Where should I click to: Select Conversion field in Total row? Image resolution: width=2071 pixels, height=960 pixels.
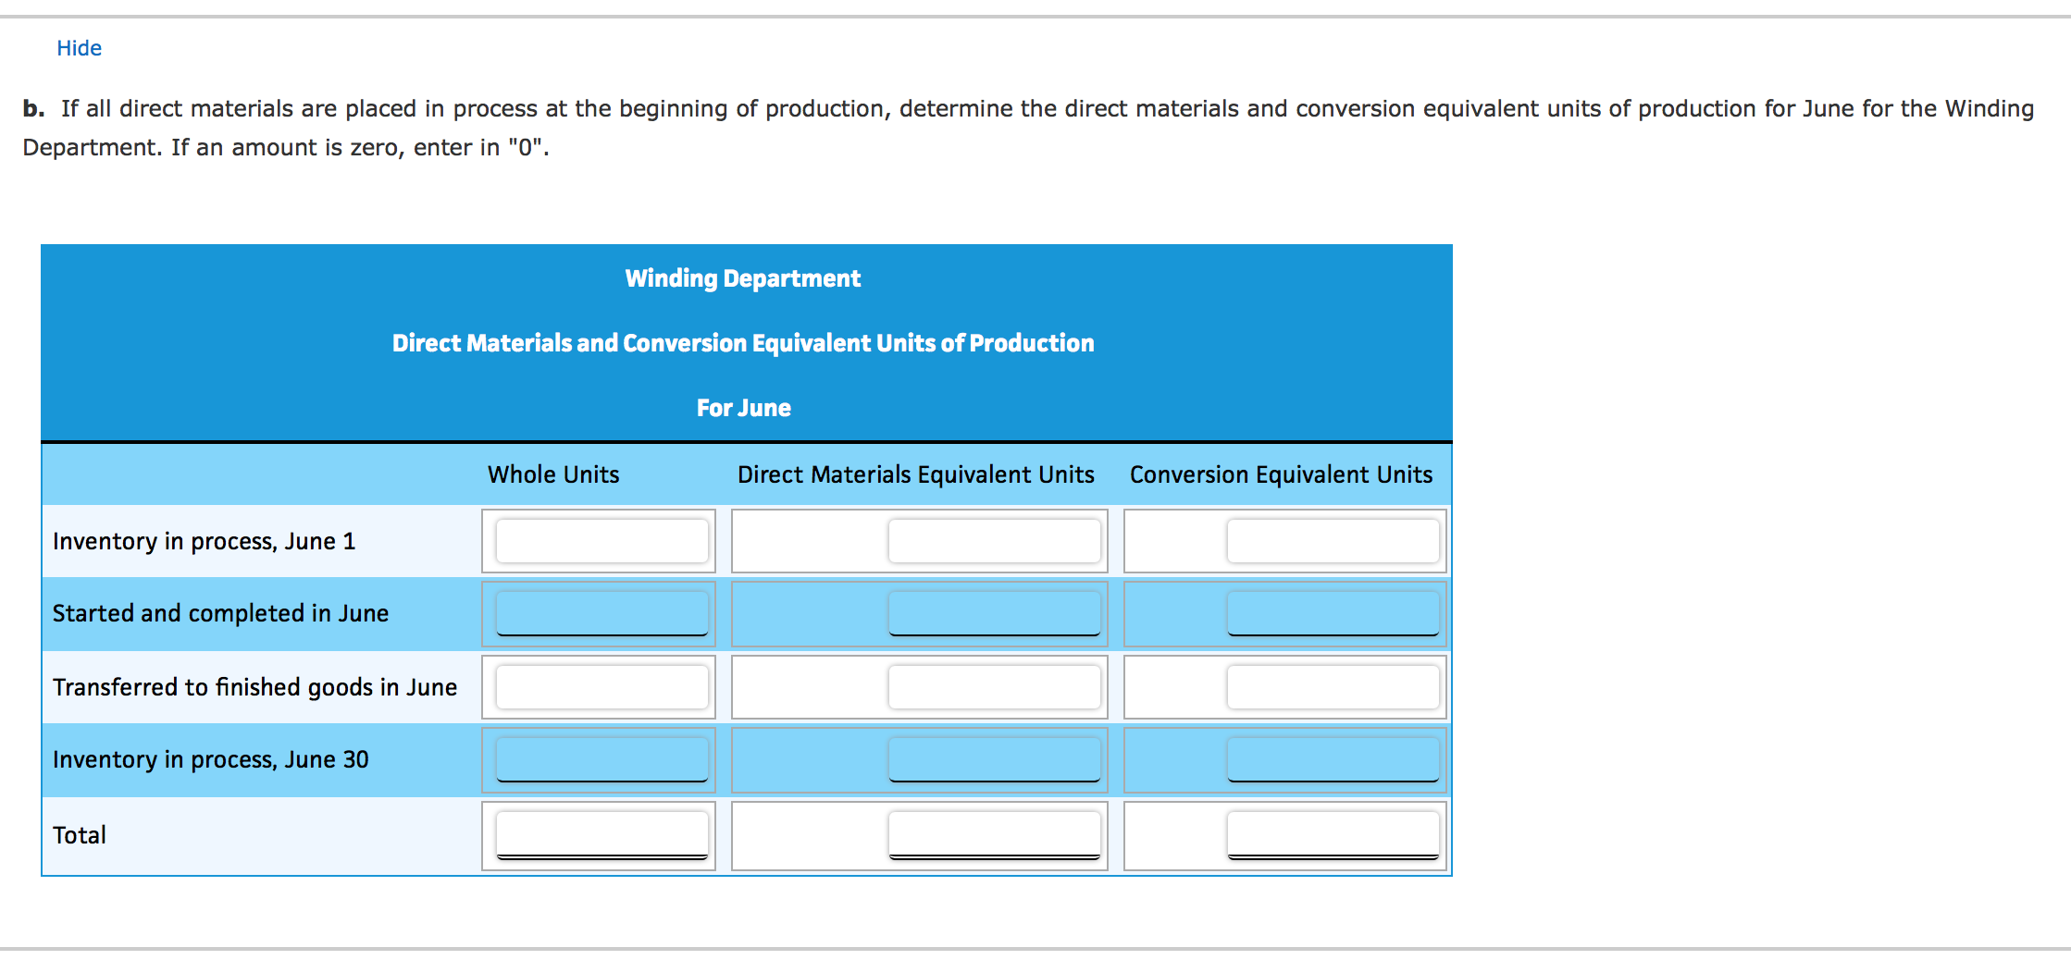(x=1333, y=834)
